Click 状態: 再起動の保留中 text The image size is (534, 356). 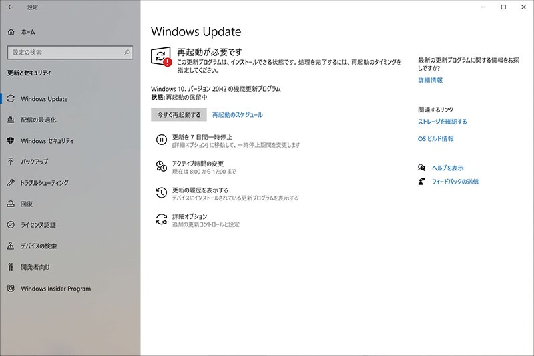[x=179, y=97]
